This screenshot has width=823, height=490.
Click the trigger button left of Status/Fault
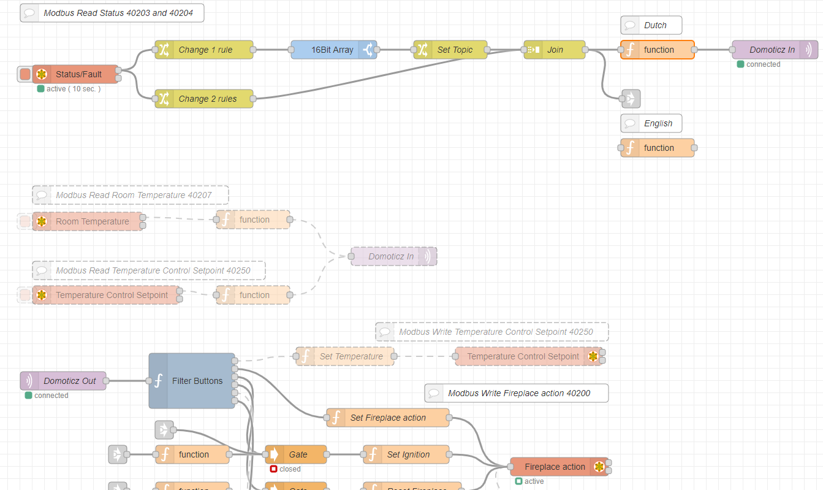pos(25,74)
